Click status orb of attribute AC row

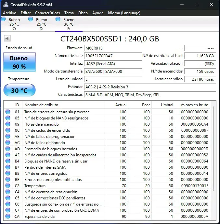(x=8, y=142)
